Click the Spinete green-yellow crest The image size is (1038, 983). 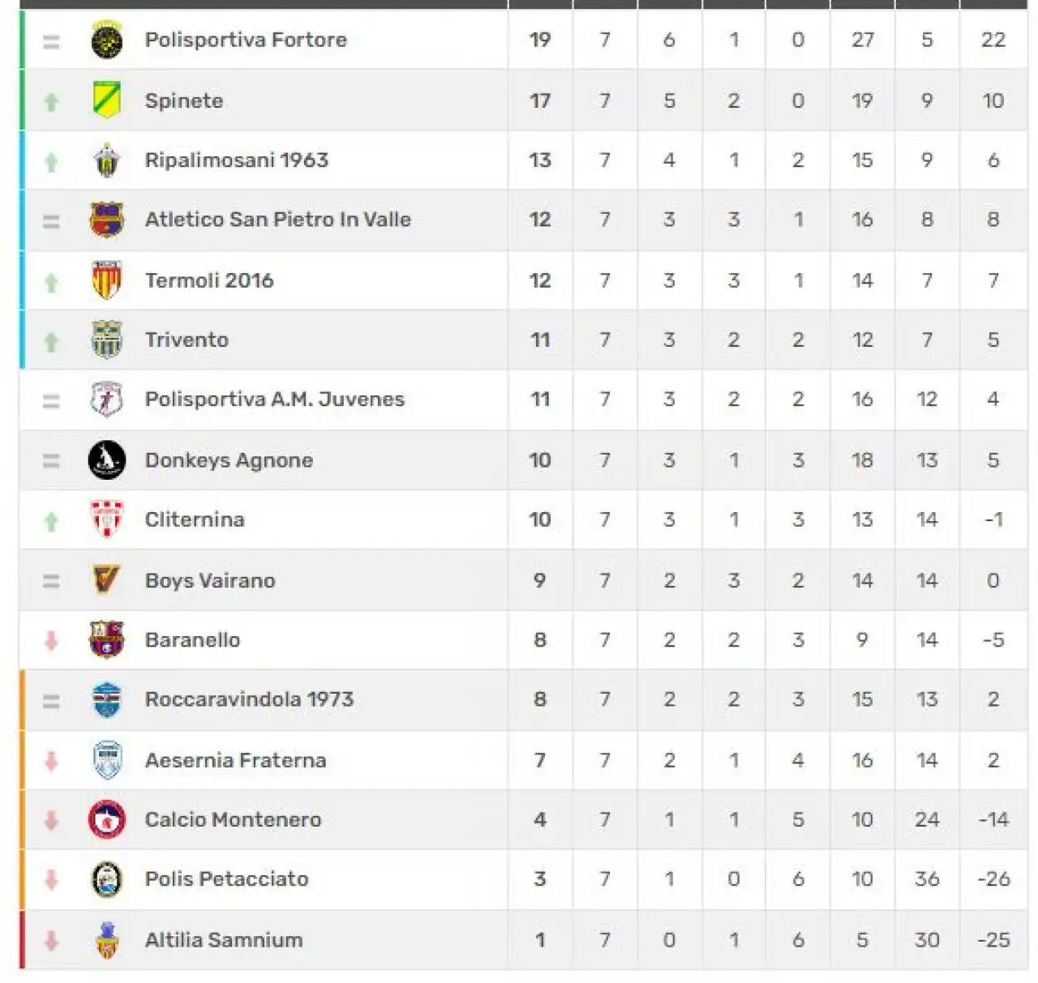click(106, 100)
